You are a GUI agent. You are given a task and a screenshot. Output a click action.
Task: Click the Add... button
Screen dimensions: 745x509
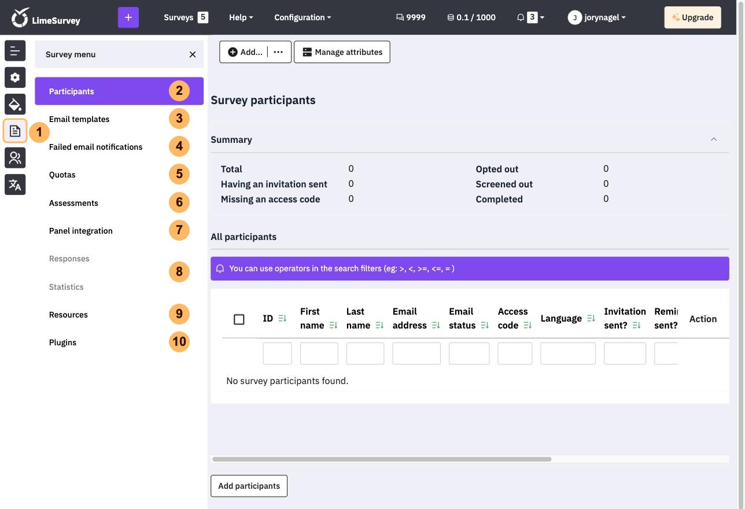click(245, 52)
